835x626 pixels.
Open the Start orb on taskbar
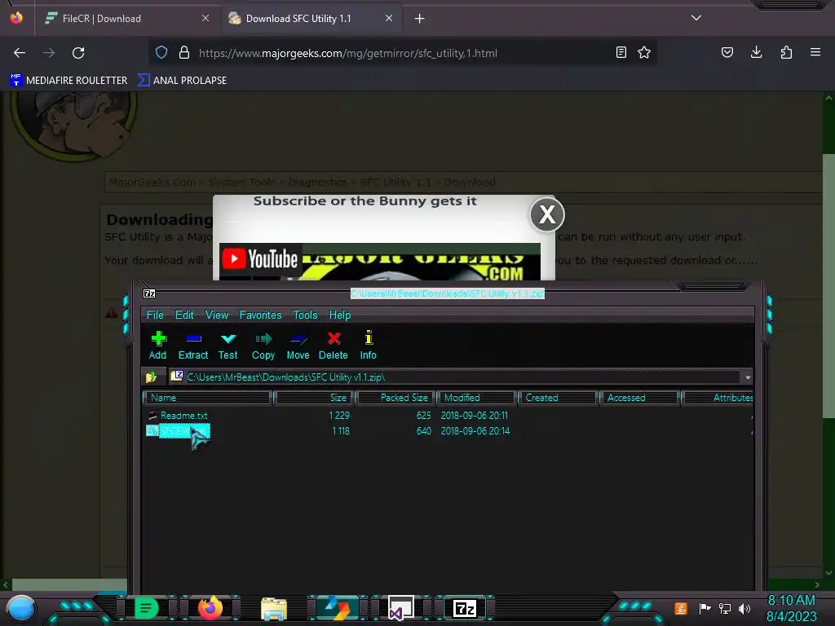(21, 608)
